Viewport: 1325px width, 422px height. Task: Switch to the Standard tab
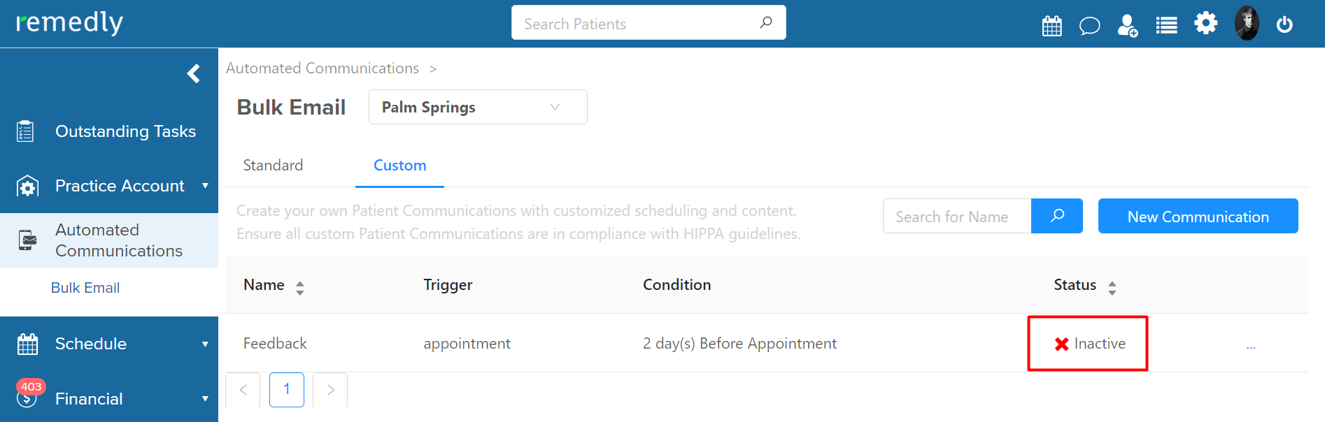273,166
